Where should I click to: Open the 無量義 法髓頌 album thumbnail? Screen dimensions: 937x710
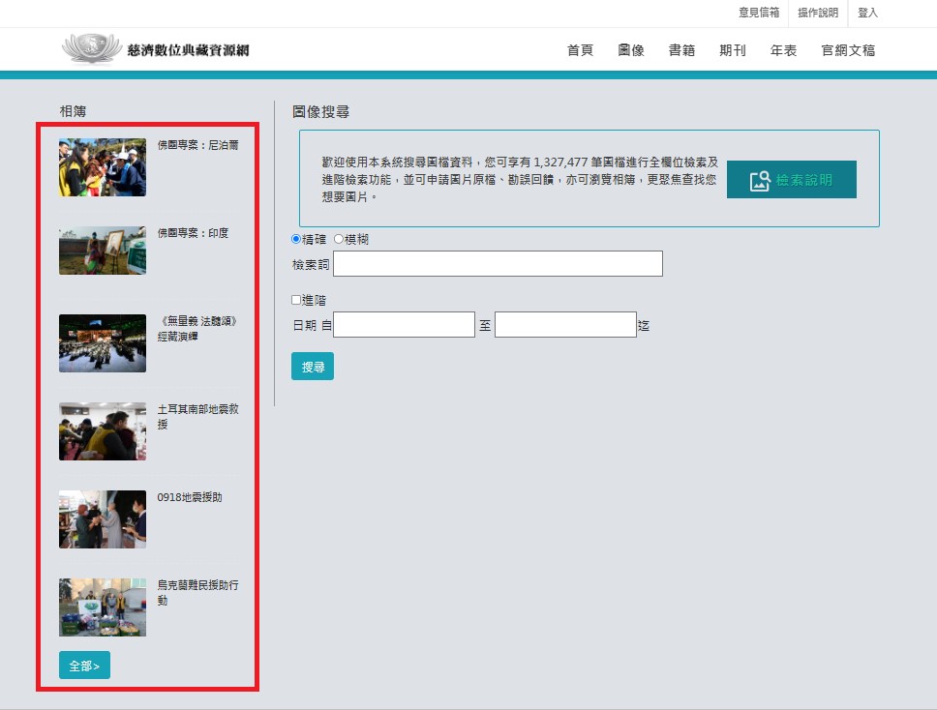tap(103, 343)
